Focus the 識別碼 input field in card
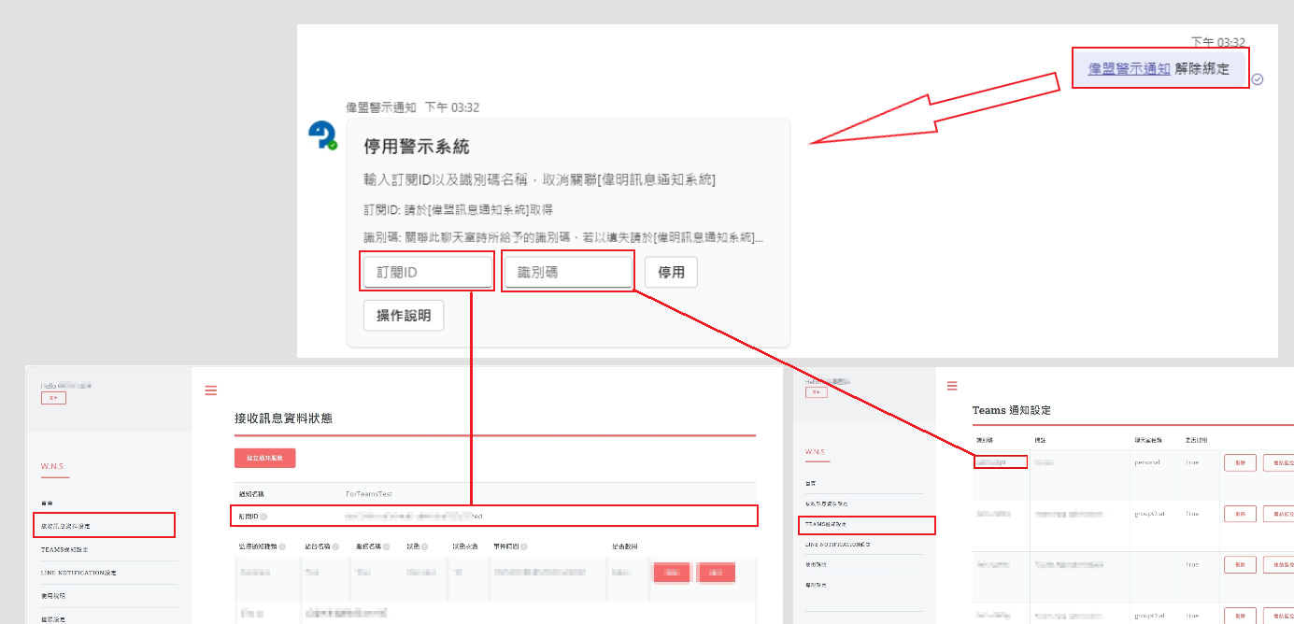Screen dimensions: 1294x624 [568, 272]
